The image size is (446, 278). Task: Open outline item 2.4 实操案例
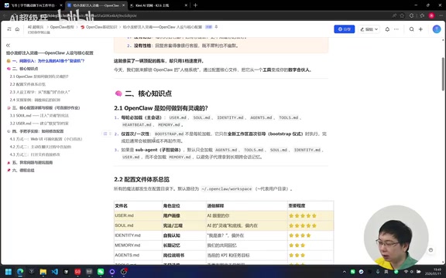(x=35, y=100)
